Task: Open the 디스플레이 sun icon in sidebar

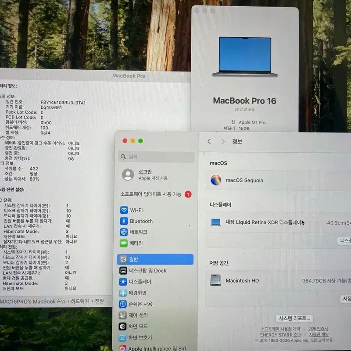Action: (123, 282)
